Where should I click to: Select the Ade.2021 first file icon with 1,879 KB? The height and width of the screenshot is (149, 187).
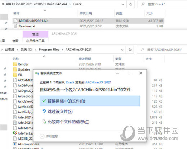tap(15, 117)
